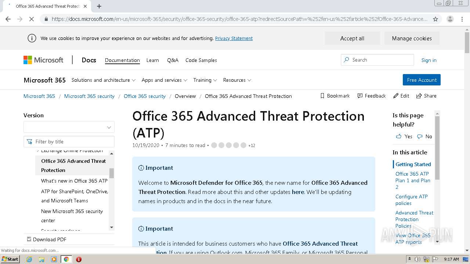
Task: Open the Version dropdown
Action: coord(69,127)
